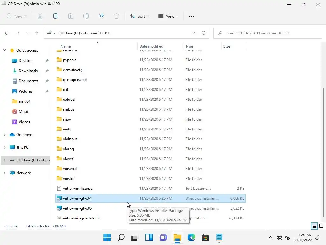Select Music in the sidebar
Viewport: 326px width, 245px height.
(x=24, y=112)
